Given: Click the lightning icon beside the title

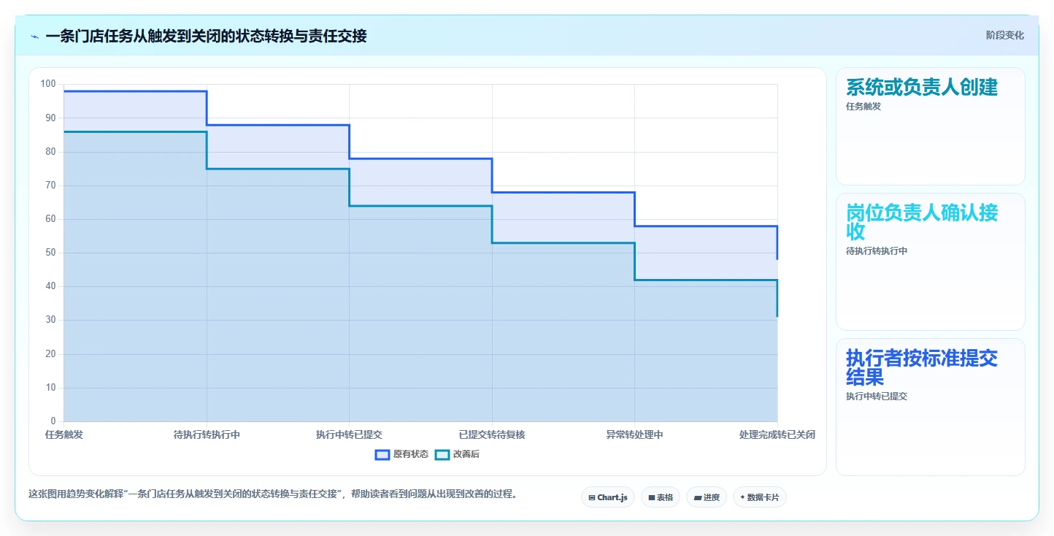Looking at the screenshot, I should coord(34,36).
